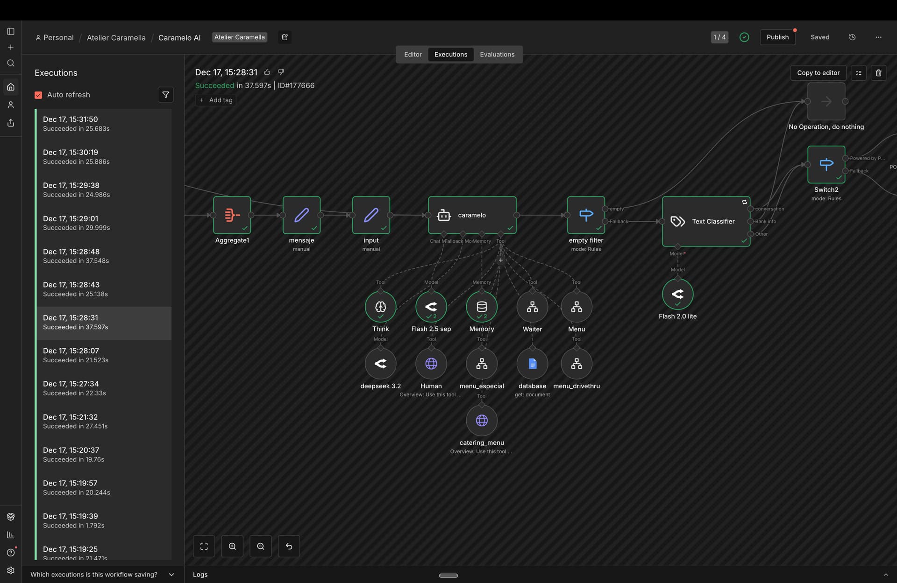
Task: Select the Dec 17, 15:29:38 execution
Action: pos(104,190)
